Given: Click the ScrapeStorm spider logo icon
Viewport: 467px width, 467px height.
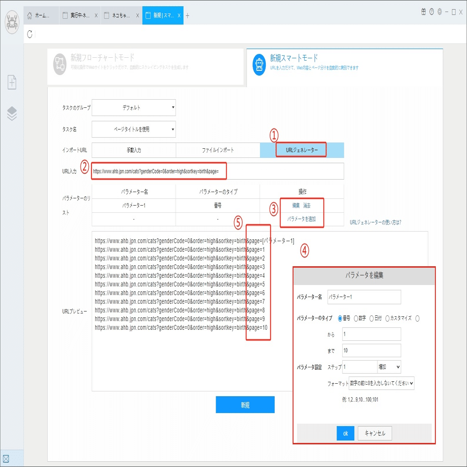Looking at the screenshot, I should 12,22.
